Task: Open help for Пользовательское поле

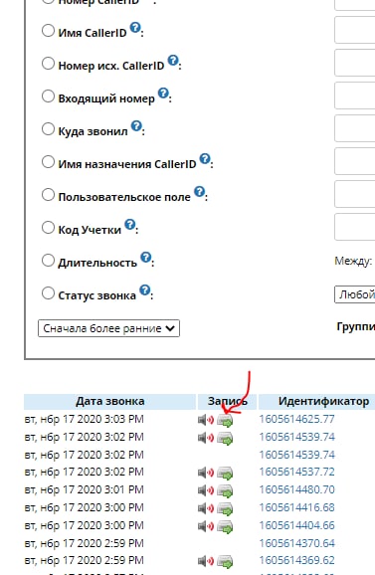Action: 199,191
